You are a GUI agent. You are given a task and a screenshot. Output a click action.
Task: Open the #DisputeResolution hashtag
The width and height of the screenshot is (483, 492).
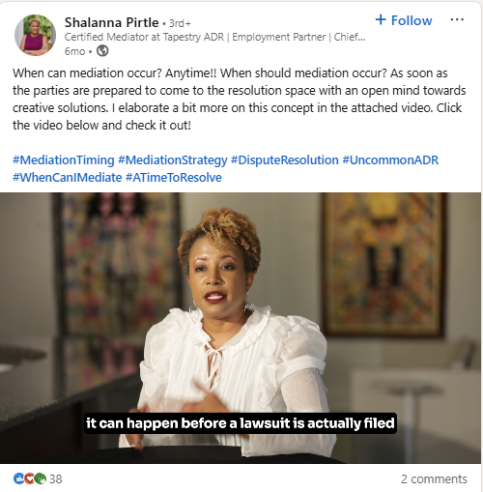coord(285,160)
